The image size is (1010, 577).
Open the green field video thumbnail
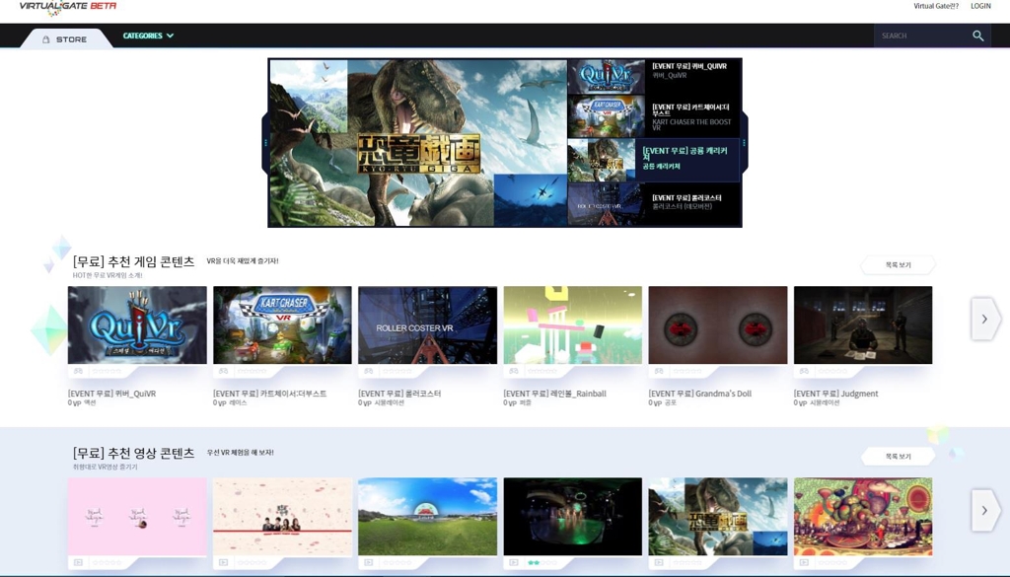click(x=428, y=517)
